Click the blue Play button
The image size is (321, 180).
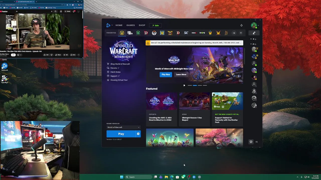[121, 134]
